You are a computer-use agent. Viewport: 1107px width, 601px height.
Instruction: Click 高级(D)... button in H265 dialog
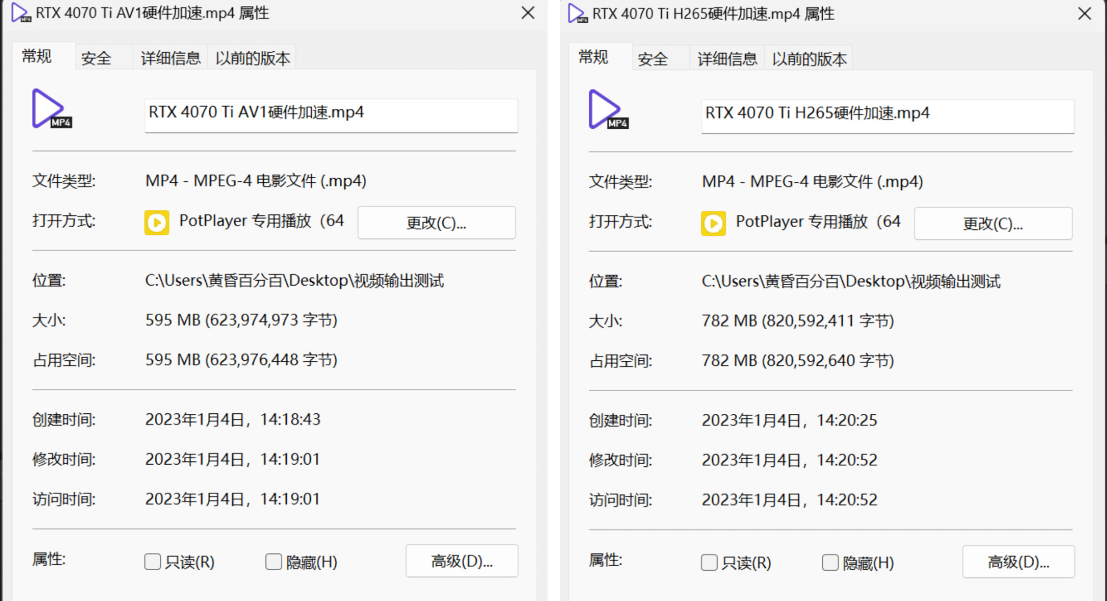[1018, 562]
